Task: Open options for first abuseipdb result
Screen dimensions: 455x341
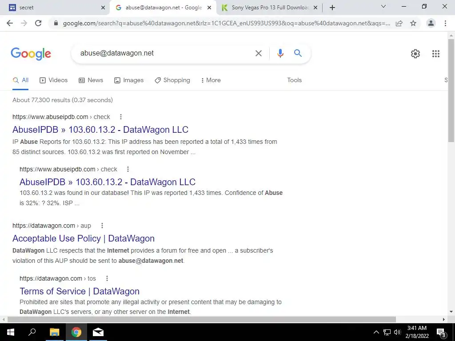Action: [x=121, y=117]
